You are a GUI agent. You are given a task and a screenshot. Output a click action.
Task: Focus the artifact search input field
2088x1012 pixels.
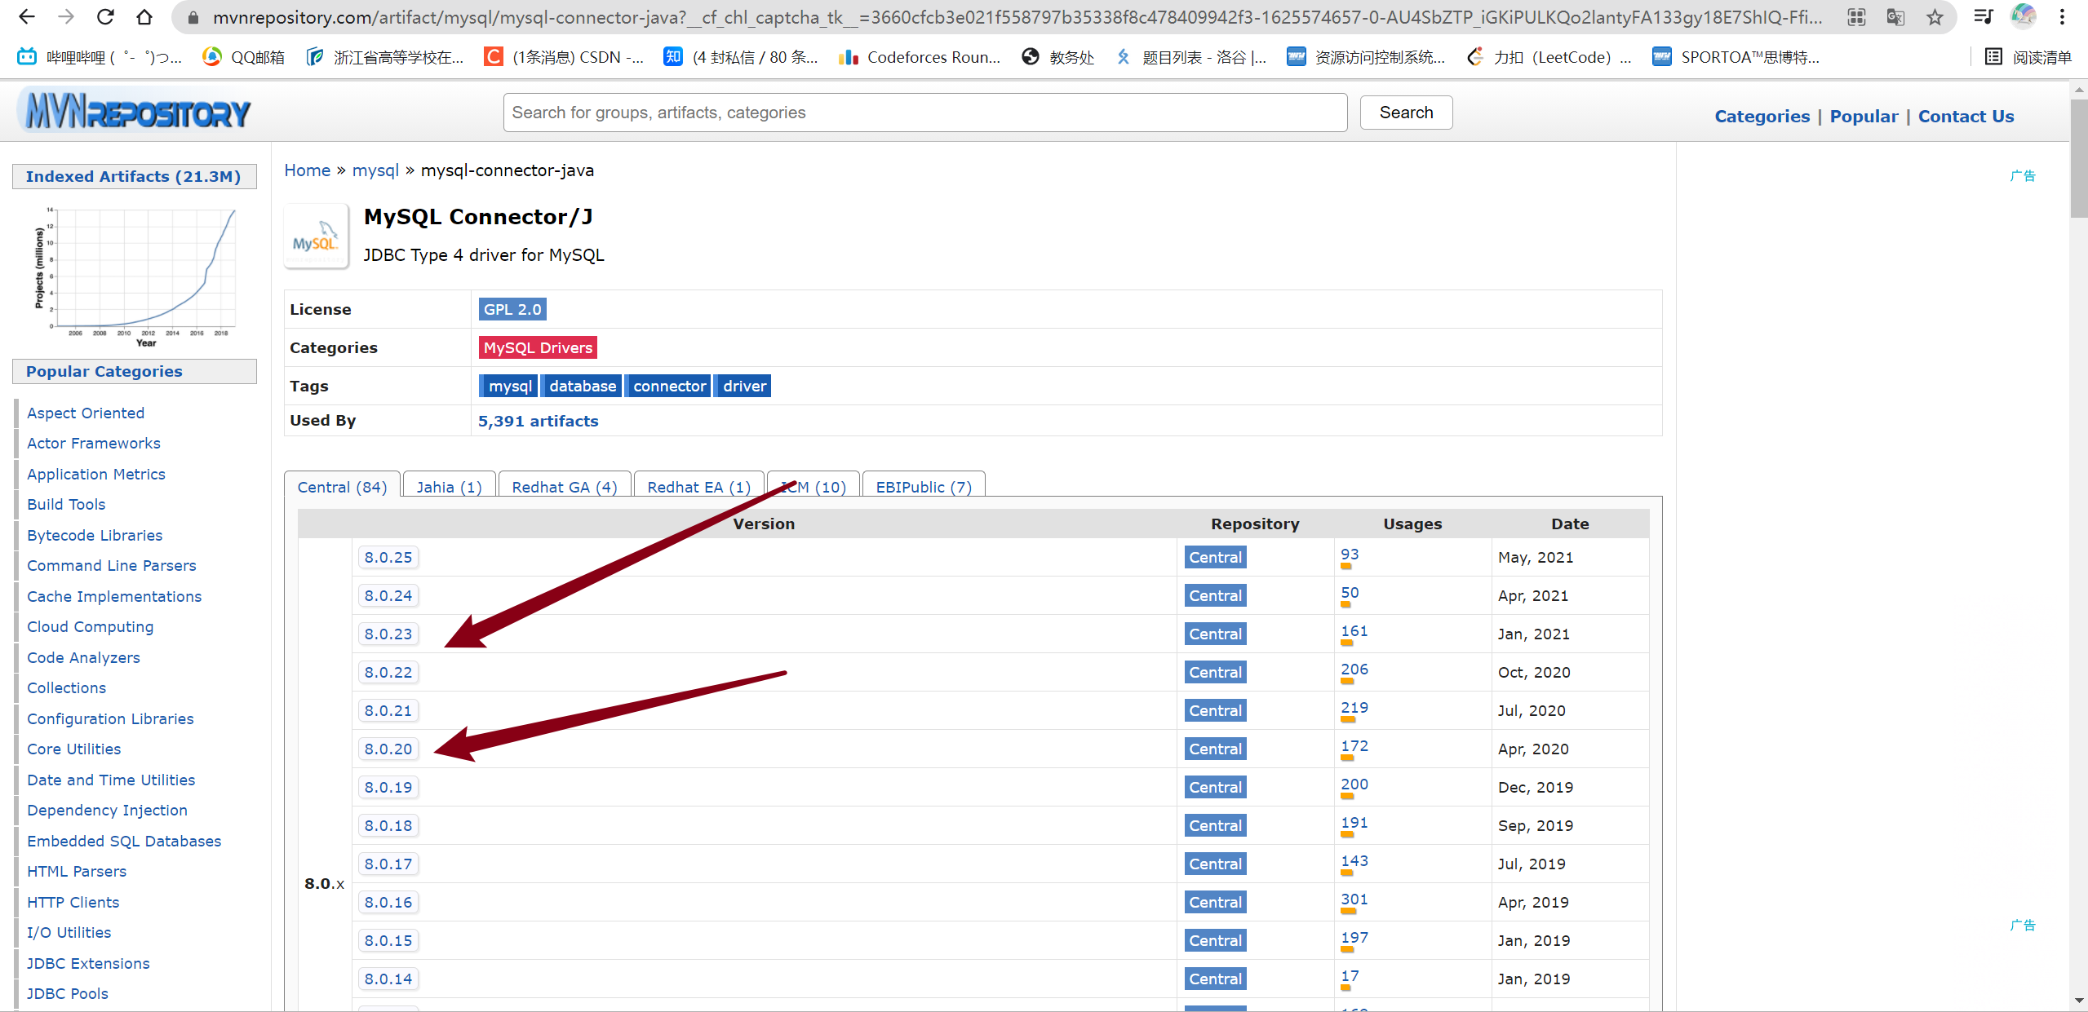(924, 113)
